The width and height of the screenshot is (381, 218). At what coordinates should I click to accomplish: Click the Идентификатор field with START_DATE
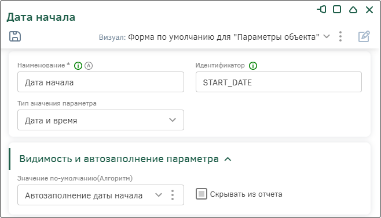(x=279, y=82)
